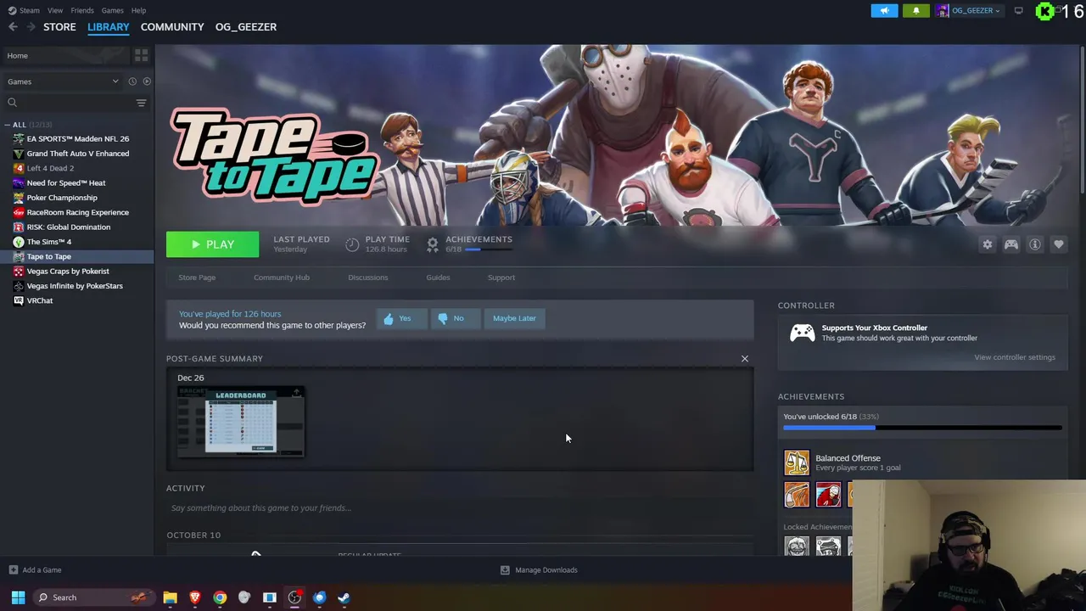Select the LIBRARY tab
This screenshot has width=1086, height=611.
tap(108, 27)
